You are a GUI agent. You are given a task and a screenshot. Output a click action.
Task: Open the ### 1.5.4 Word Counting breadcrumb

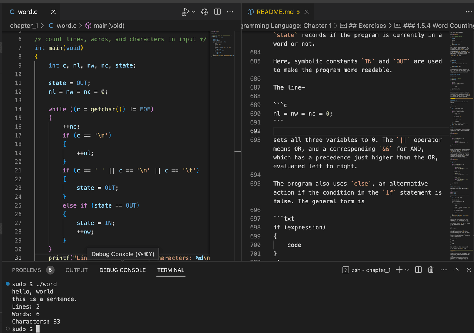click(438, 26)
